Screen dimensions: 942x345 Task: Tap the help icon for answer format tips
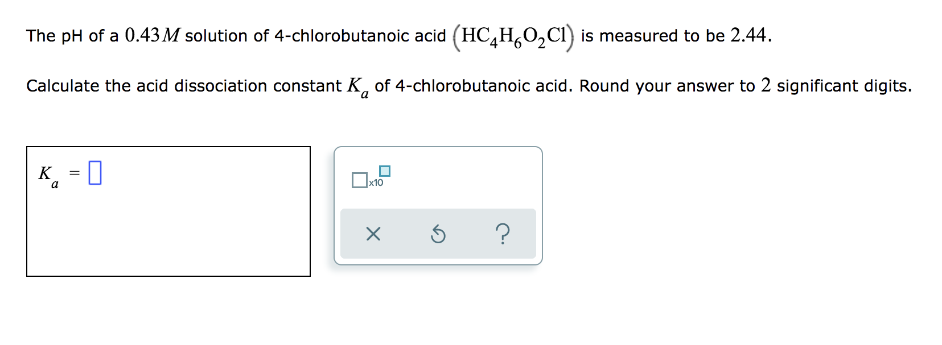coord(503,235)
